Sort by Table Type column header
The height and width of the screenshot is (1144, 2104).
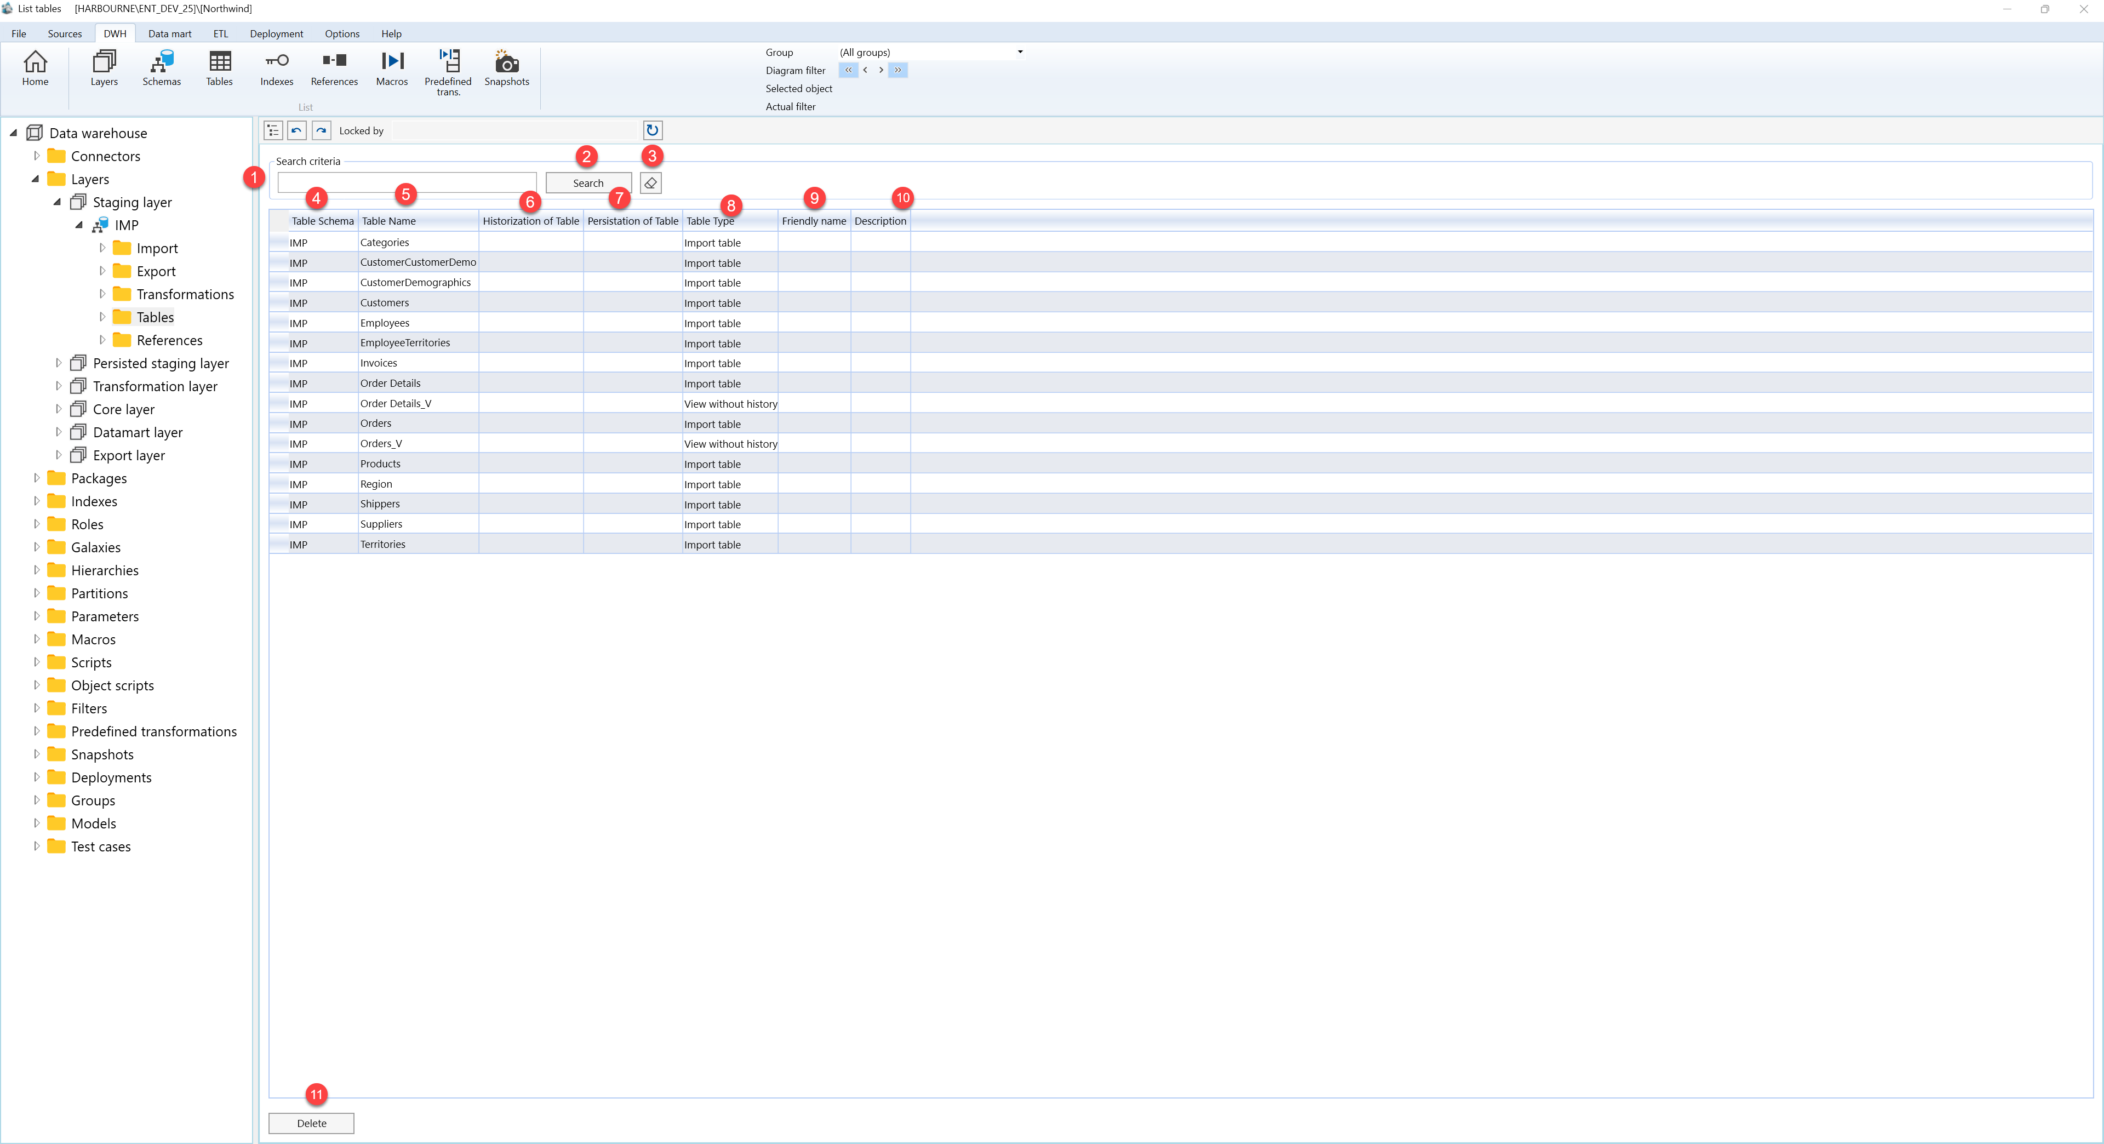tap(730, 220)
